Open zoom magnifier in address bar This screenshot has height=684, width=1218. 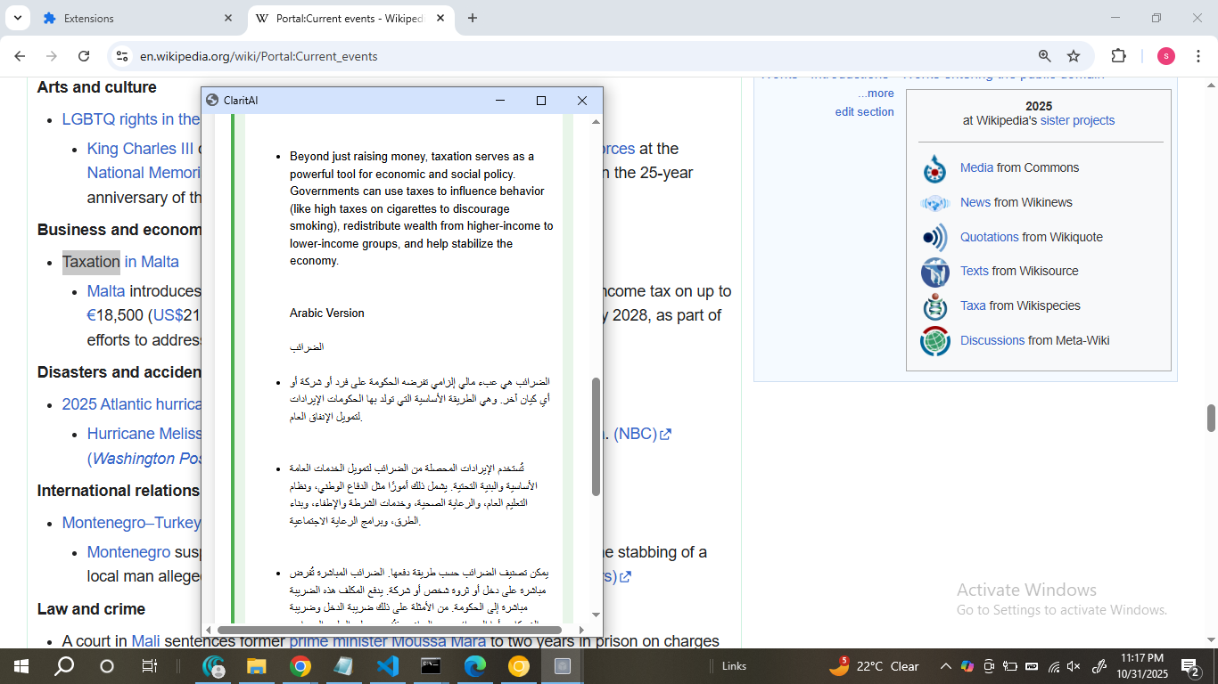coord(1044,56)
